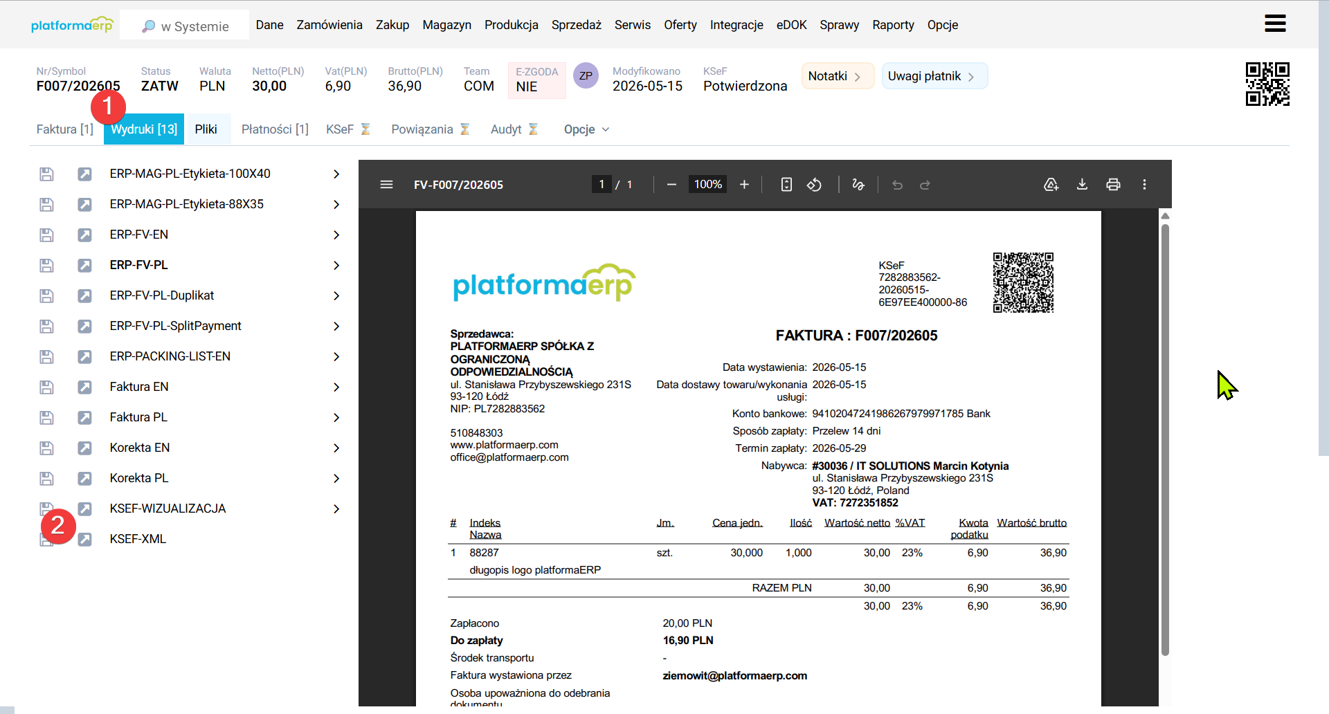Viewport: 1329px width, 714px height.
Task: Select the ERP-FV-PL-SplitPayment printout
Action: (x=175, y=326)
